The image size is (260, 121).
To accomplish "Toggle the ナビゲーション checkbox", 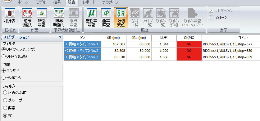I will coord(211,11).
